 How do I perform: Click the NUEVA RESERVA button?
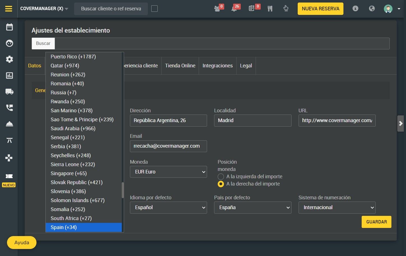320,9
